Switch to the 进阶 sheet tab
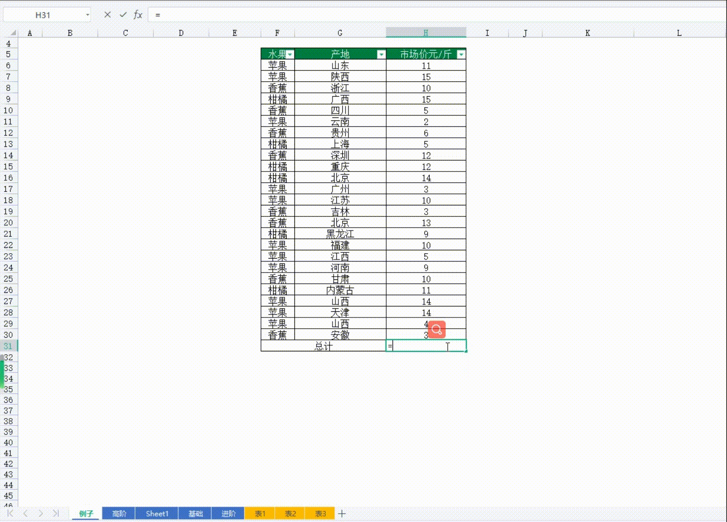Viewport: 727px width, 522px height. (x=228, y=513)
